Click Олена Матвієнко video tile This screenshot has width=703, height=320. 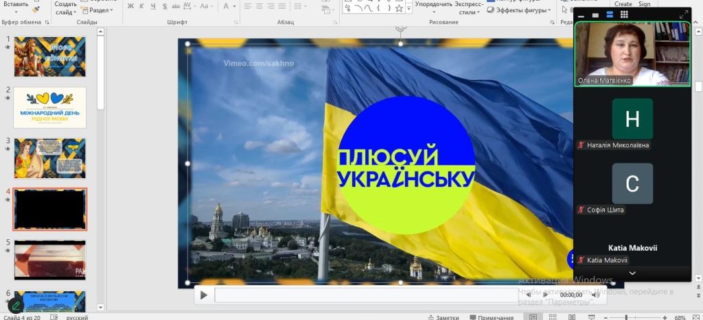[632, 53]
